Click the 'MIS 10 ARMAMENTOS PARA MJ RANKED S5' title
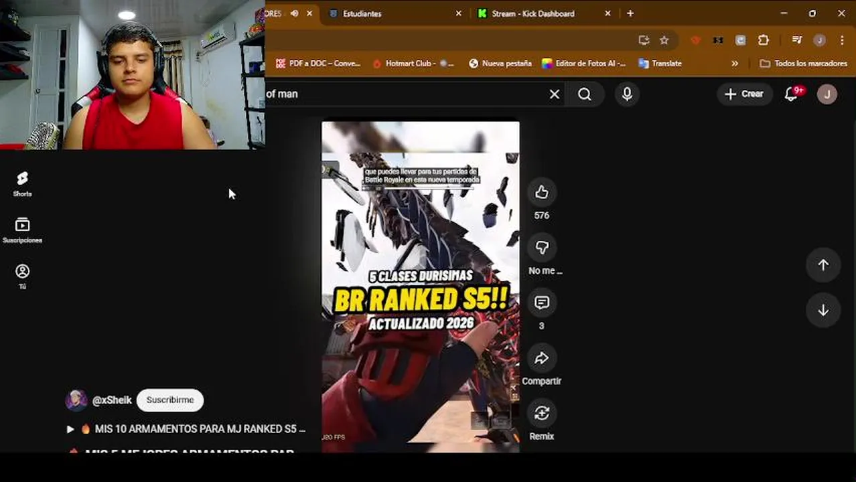The height and width of the screenshot is (482, 856). [x=200, y=428]
